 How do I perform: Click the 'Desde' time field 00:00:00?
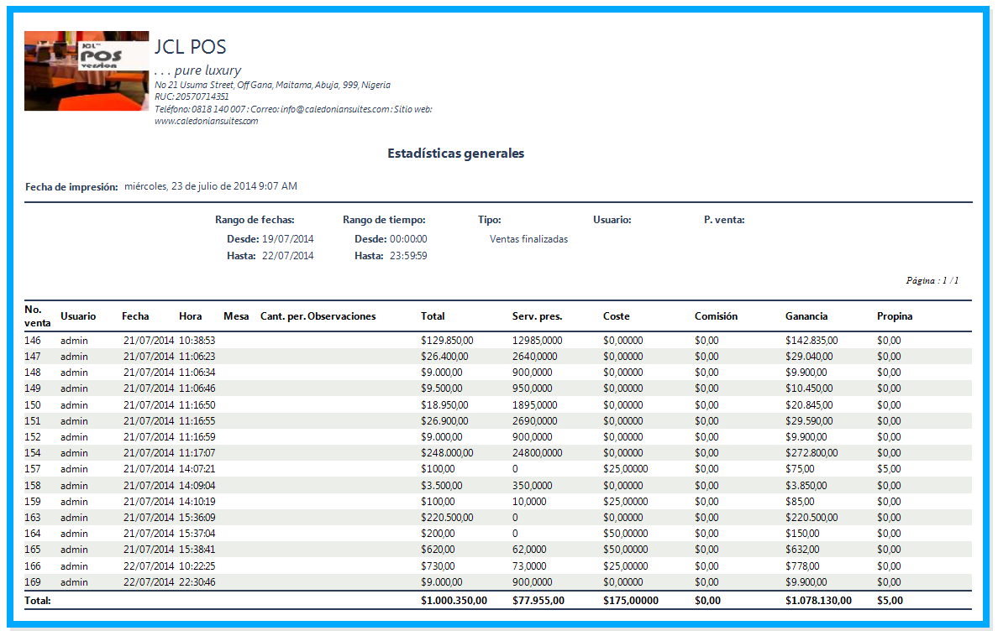click(x=408, y=238)
